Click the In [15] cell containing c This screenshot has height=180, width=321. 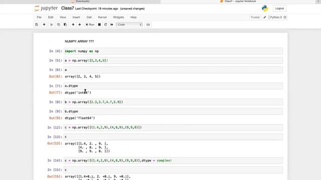click(x=173, y=170)
